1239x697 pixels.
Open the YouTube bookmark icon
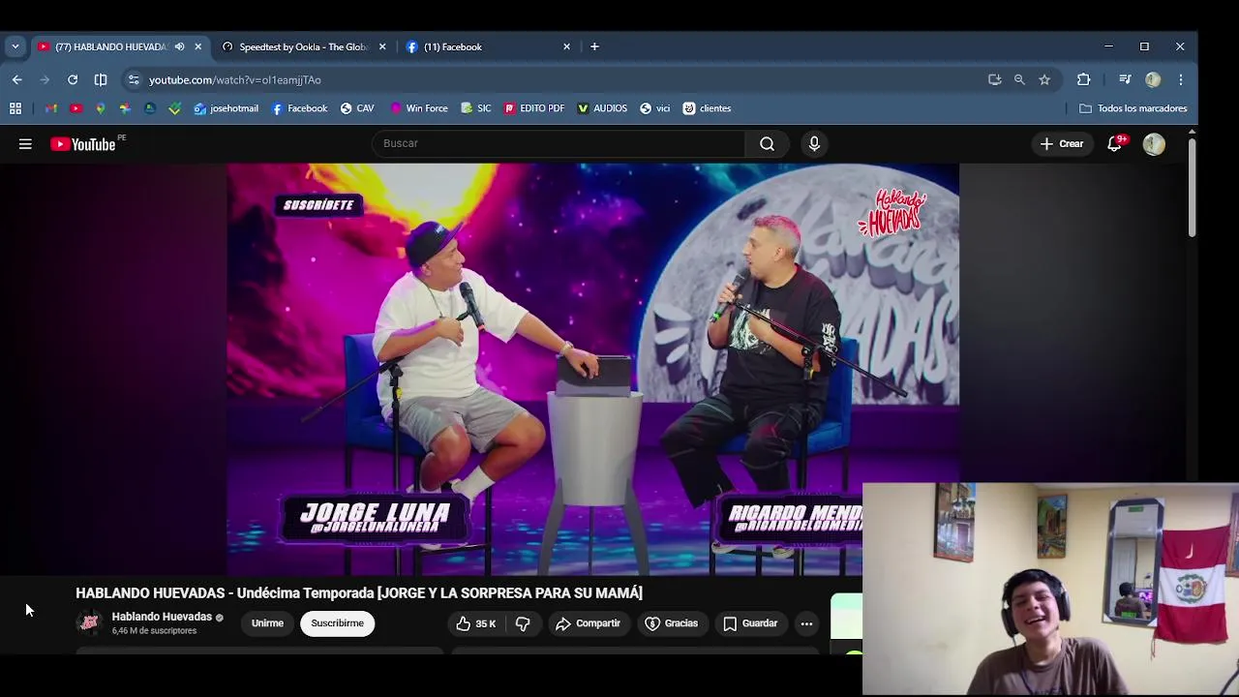76,108
